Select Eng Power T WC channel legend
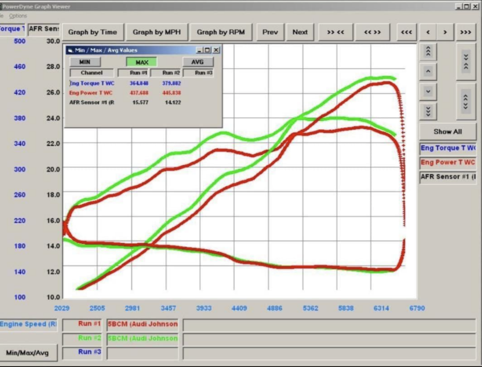 tap(448, 162)
